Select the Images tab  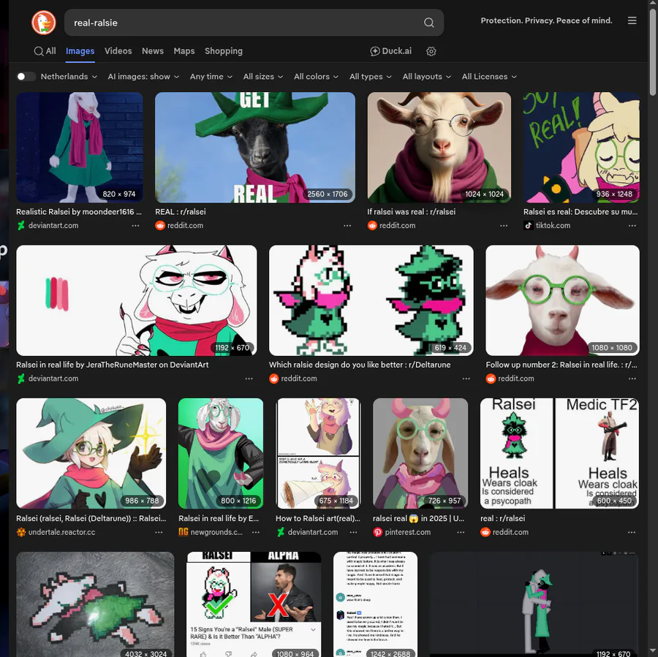80,51
